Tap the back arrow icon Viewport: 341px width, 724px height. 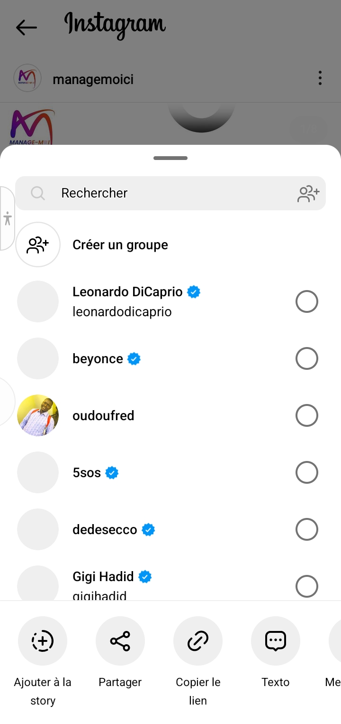pyautogui.click(x=26, y=28)
